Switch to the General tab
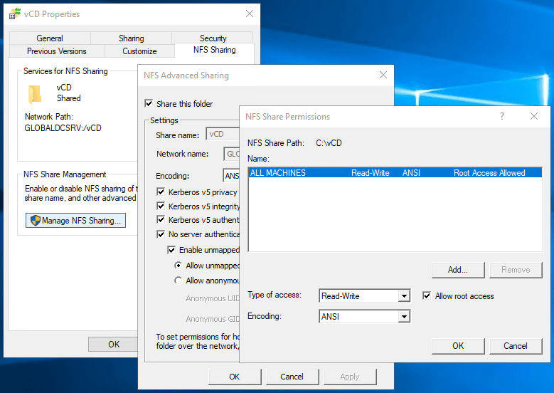This screenshot has width=554, height=393. coord(50,38)
